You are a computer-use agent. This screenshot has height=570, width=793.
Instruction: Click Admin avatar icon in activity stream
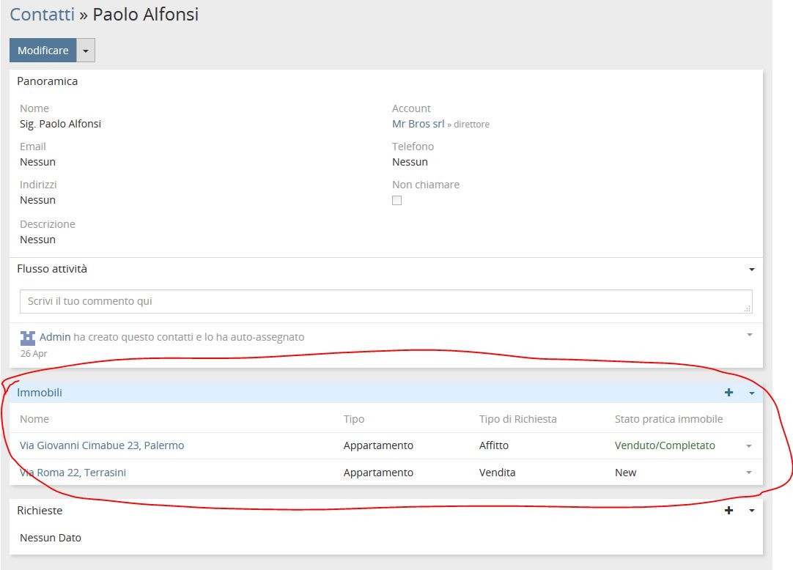point(28,338)
